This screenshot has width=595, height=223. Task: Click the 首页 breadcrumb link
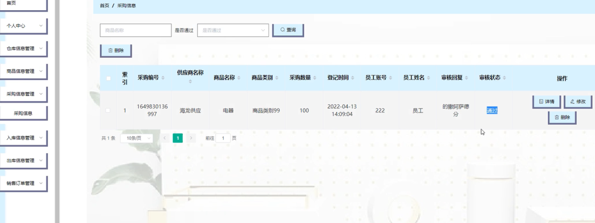104,6
